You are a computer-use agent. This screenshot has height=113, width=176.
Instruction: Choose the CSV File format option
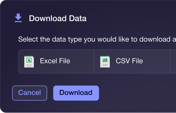pos(132,61)
